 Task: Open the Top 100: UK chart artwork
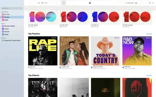(x=106, y=17)
